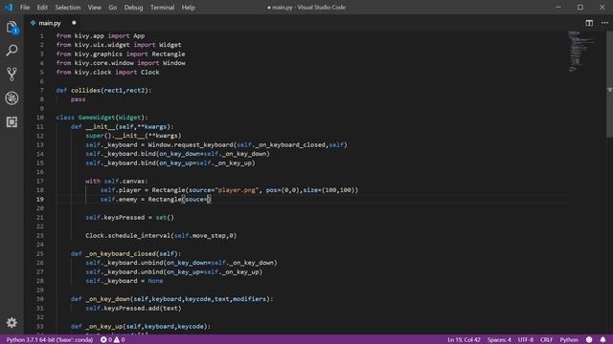Click the editor vertical scrollbar
The height and width of the screenshot is (344, 613).
tap(609, 84)
